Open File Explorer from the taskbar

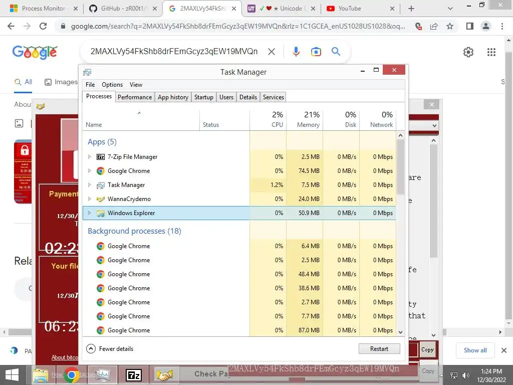point(41,375)
